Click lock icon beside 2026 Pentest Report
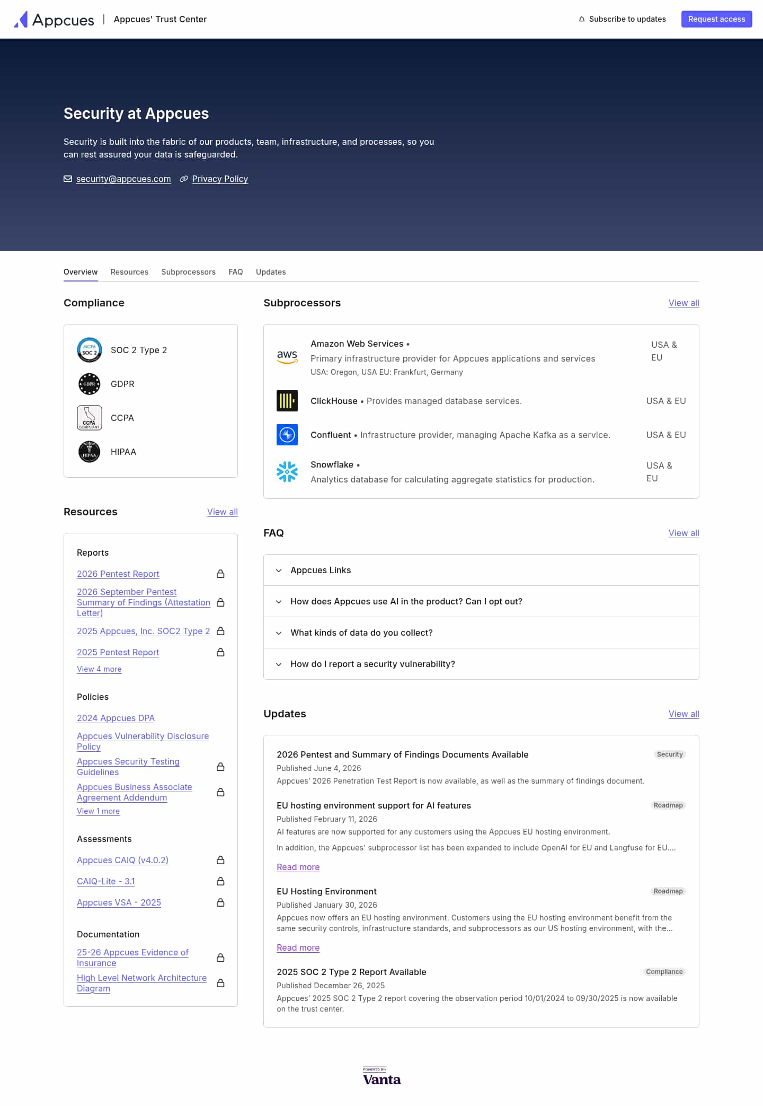 tap(220, 574)
